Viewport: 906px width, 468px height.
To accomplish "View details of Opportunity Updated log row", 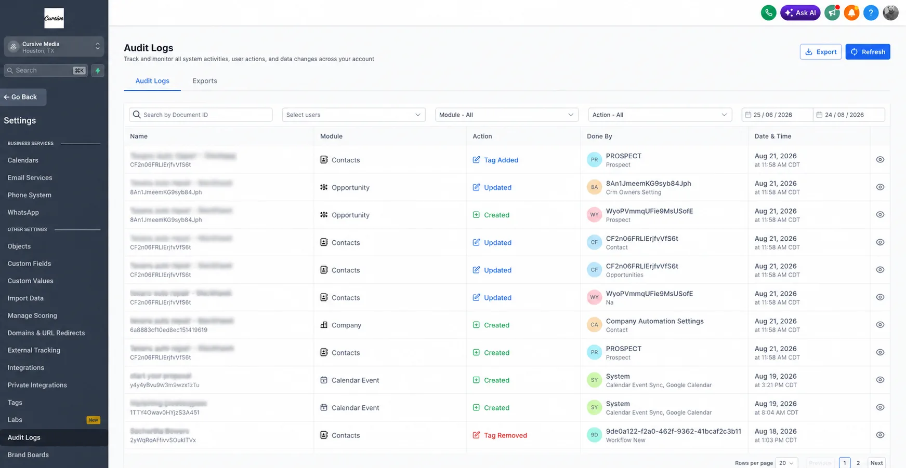I will [880, 187].
